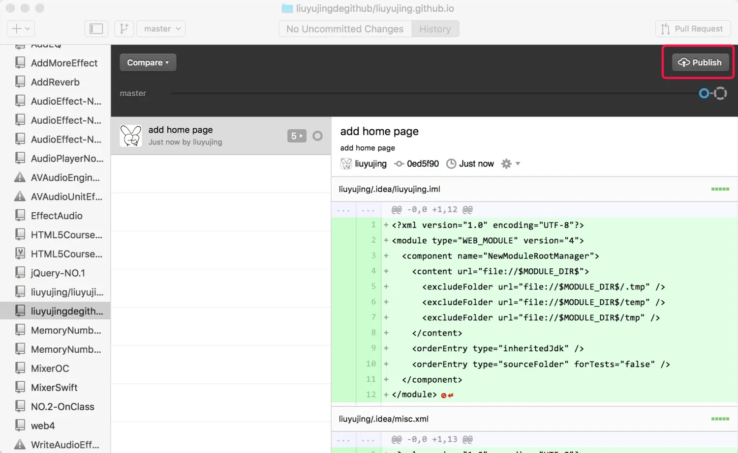Viewport: 738px width, 453px height.
Task: Select the liuyujingdegith... repository
Action: 55,311
